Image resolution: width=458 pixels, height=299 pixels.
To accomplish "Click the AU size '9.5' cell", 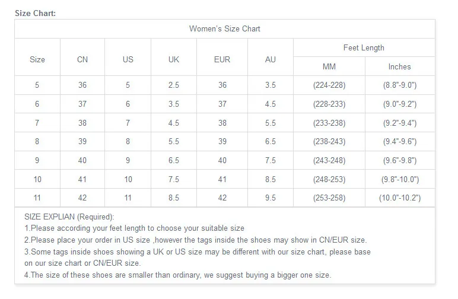I will tap(271, 198).
